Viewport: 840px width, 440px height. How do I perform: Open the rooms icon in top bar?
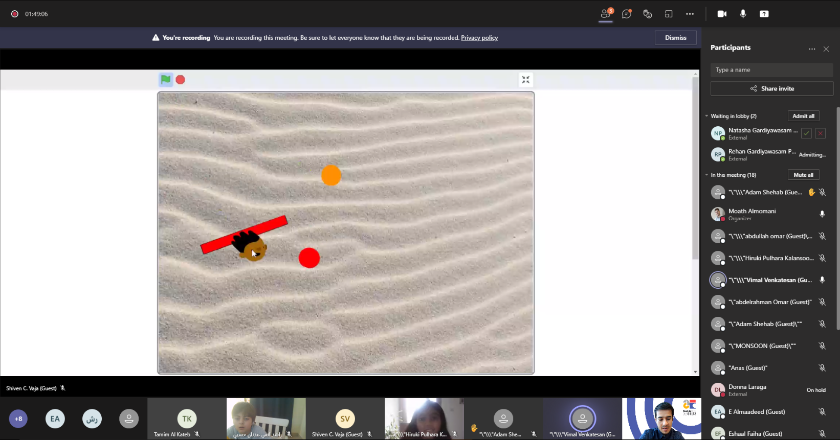pos(669,14)
